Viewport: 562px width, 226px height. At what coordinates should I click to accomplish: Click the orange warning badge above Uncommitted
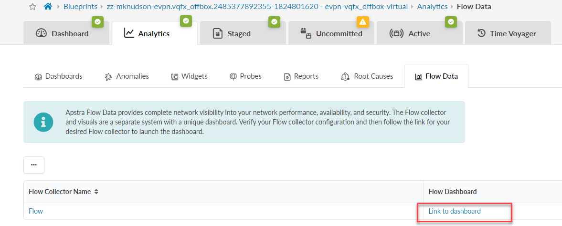coord(363,21)
